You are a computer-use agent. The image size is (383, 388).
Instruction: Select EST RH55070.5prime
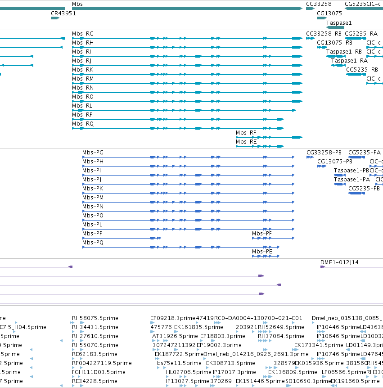click(x=95, y=345)
